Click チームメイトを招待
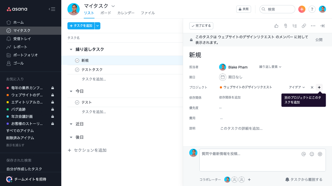 pos(27,179)
